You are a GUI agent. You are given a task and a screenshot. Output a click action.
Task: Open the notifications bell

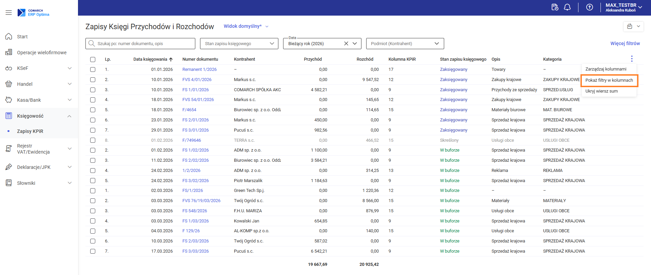pos(567,7)
